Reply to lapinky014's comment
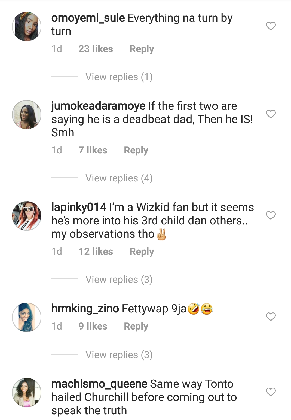291x420 pixels. coord(142,252)
